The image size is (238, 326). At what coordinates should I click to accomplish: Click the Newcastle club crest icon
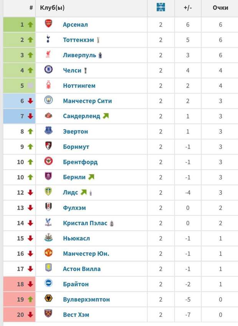point(48,238)
